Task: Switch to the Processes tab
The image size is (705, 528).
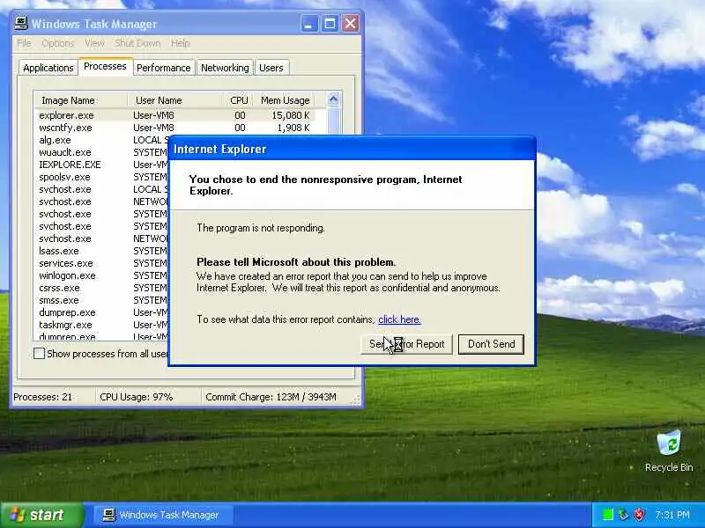Action: [x=105, y=67]
